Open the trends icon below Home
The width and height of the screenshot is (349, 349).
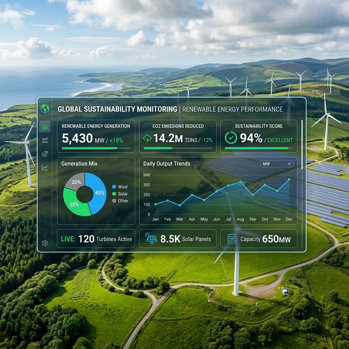45,140
